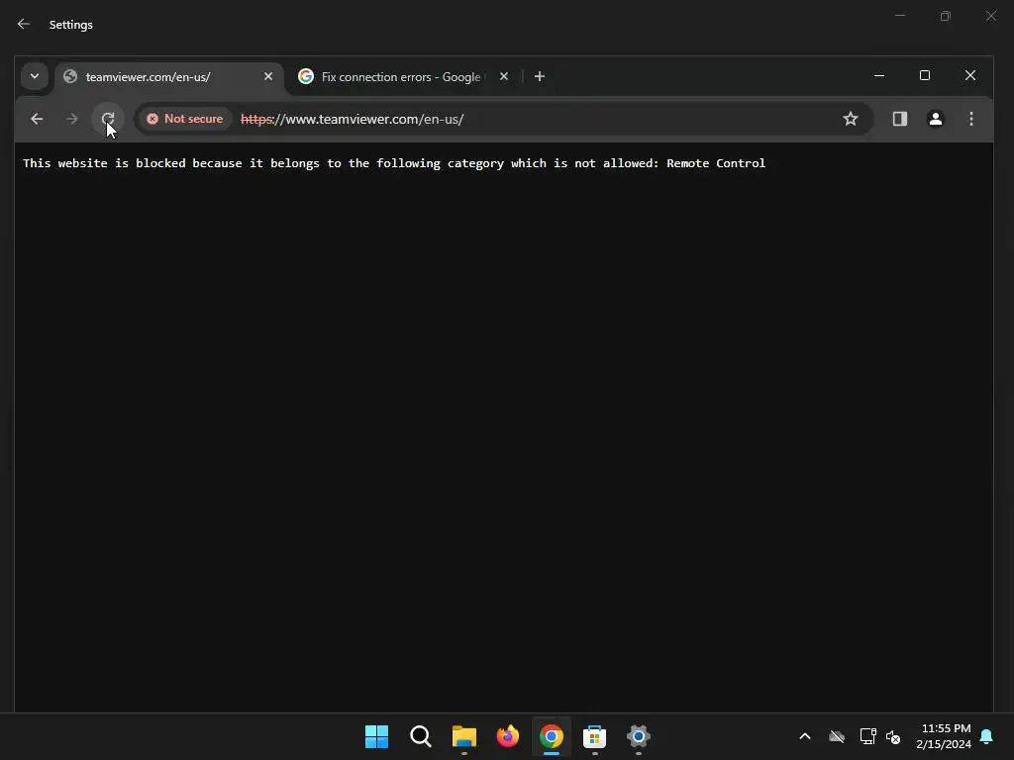
Task: Reload the teamviewer.com page
Action: coord(107,119)
